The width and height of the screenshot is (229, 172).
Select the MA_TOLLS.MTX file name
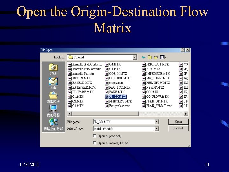158,78
